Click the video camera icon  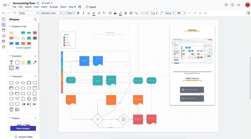pyautogui.click(x=238, y=5)
